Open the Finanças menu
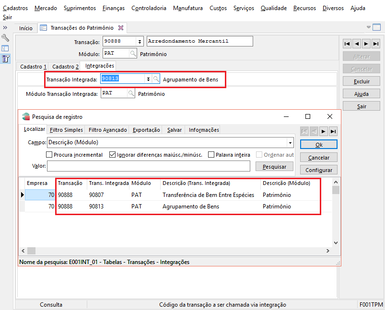The height and width of the screenshot is (310, 385). 114,8
